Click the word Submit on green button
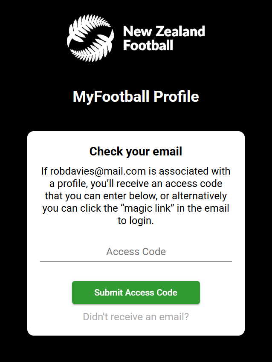This screenshot has width=272, height=362. 108,293
